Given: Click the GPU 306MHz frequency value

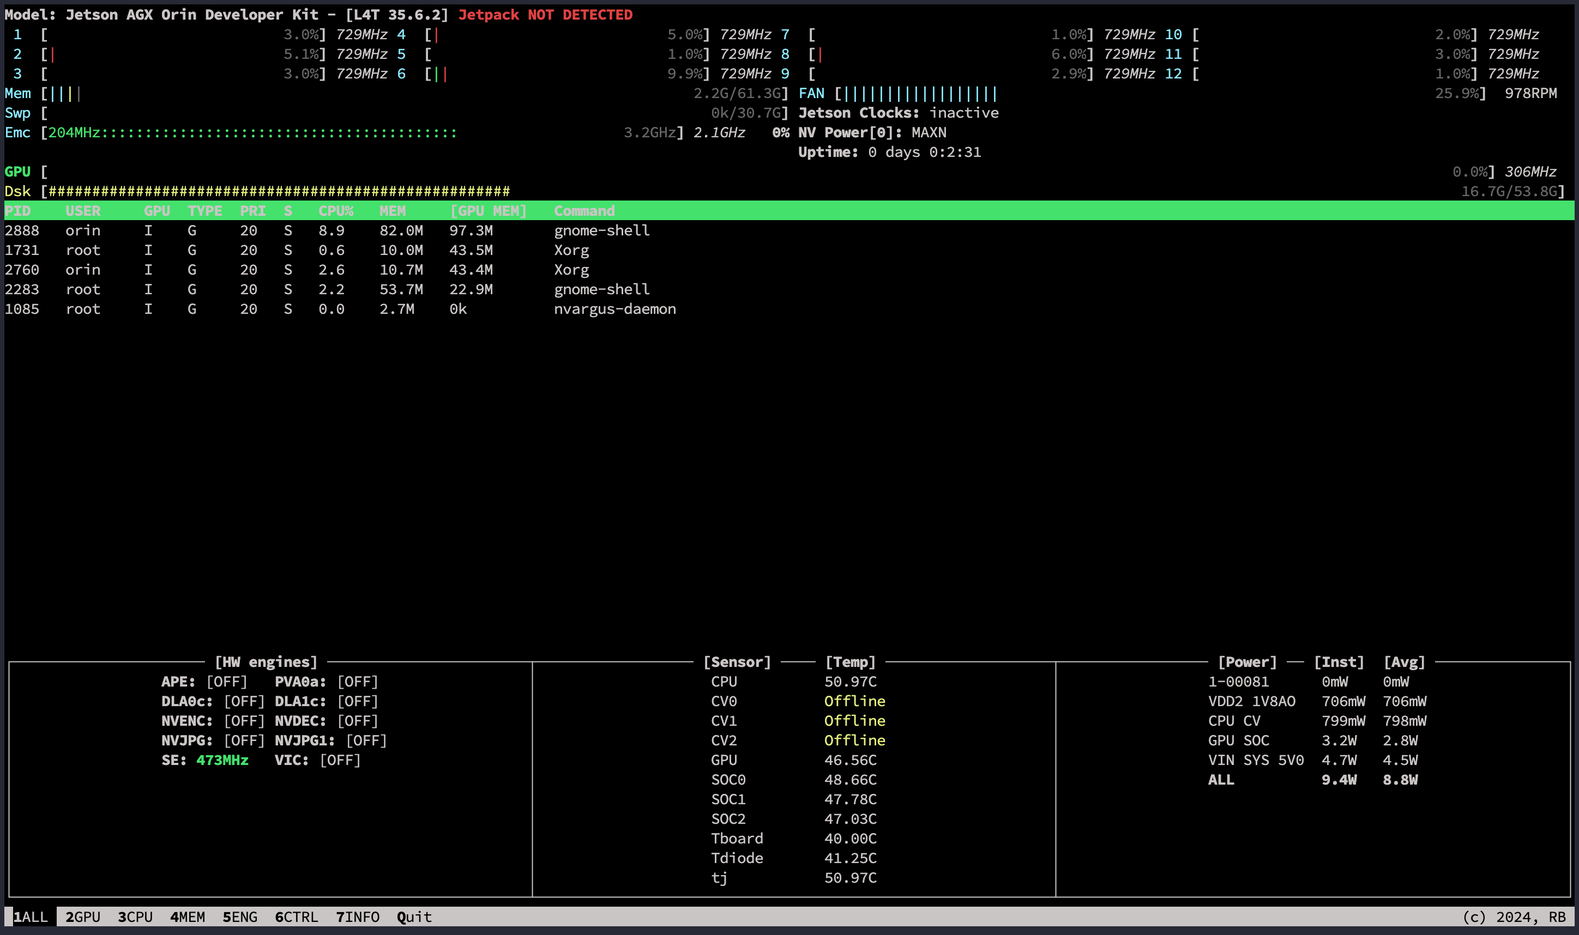Looking at the screenshot, I should pos(1530,172).
